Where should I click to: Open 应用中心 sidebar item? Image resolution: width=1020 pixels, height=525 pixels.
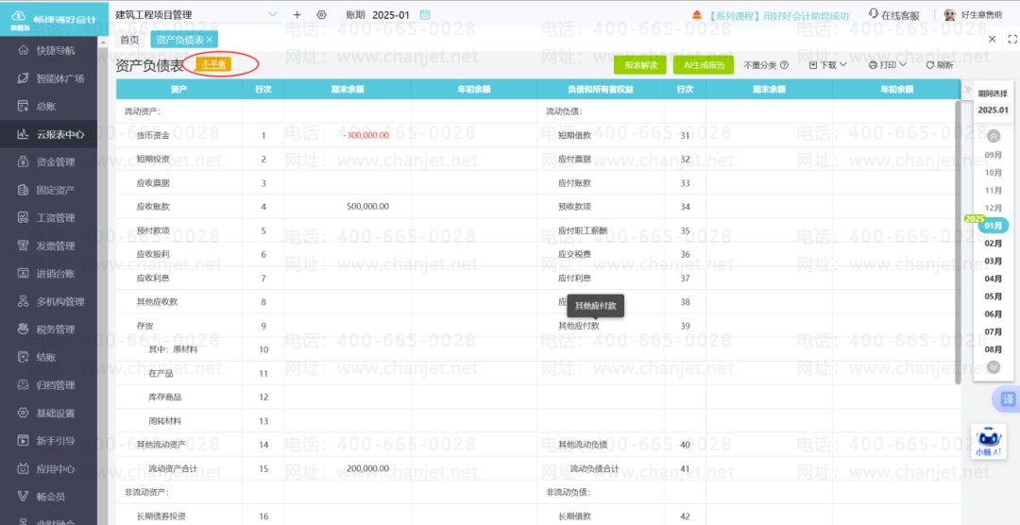click(49, 468)
